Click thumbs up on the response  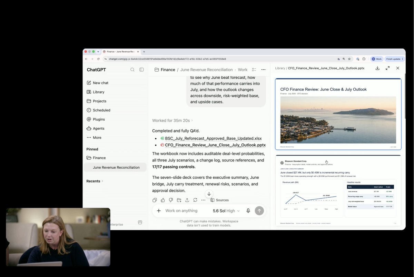point(162,200)
